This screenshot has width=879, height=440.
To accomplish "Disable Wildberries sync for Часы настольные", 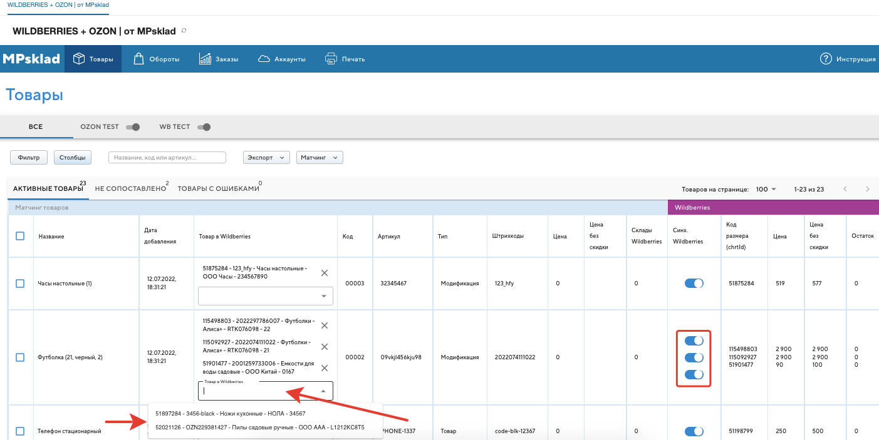I will (x=694, y=284).
